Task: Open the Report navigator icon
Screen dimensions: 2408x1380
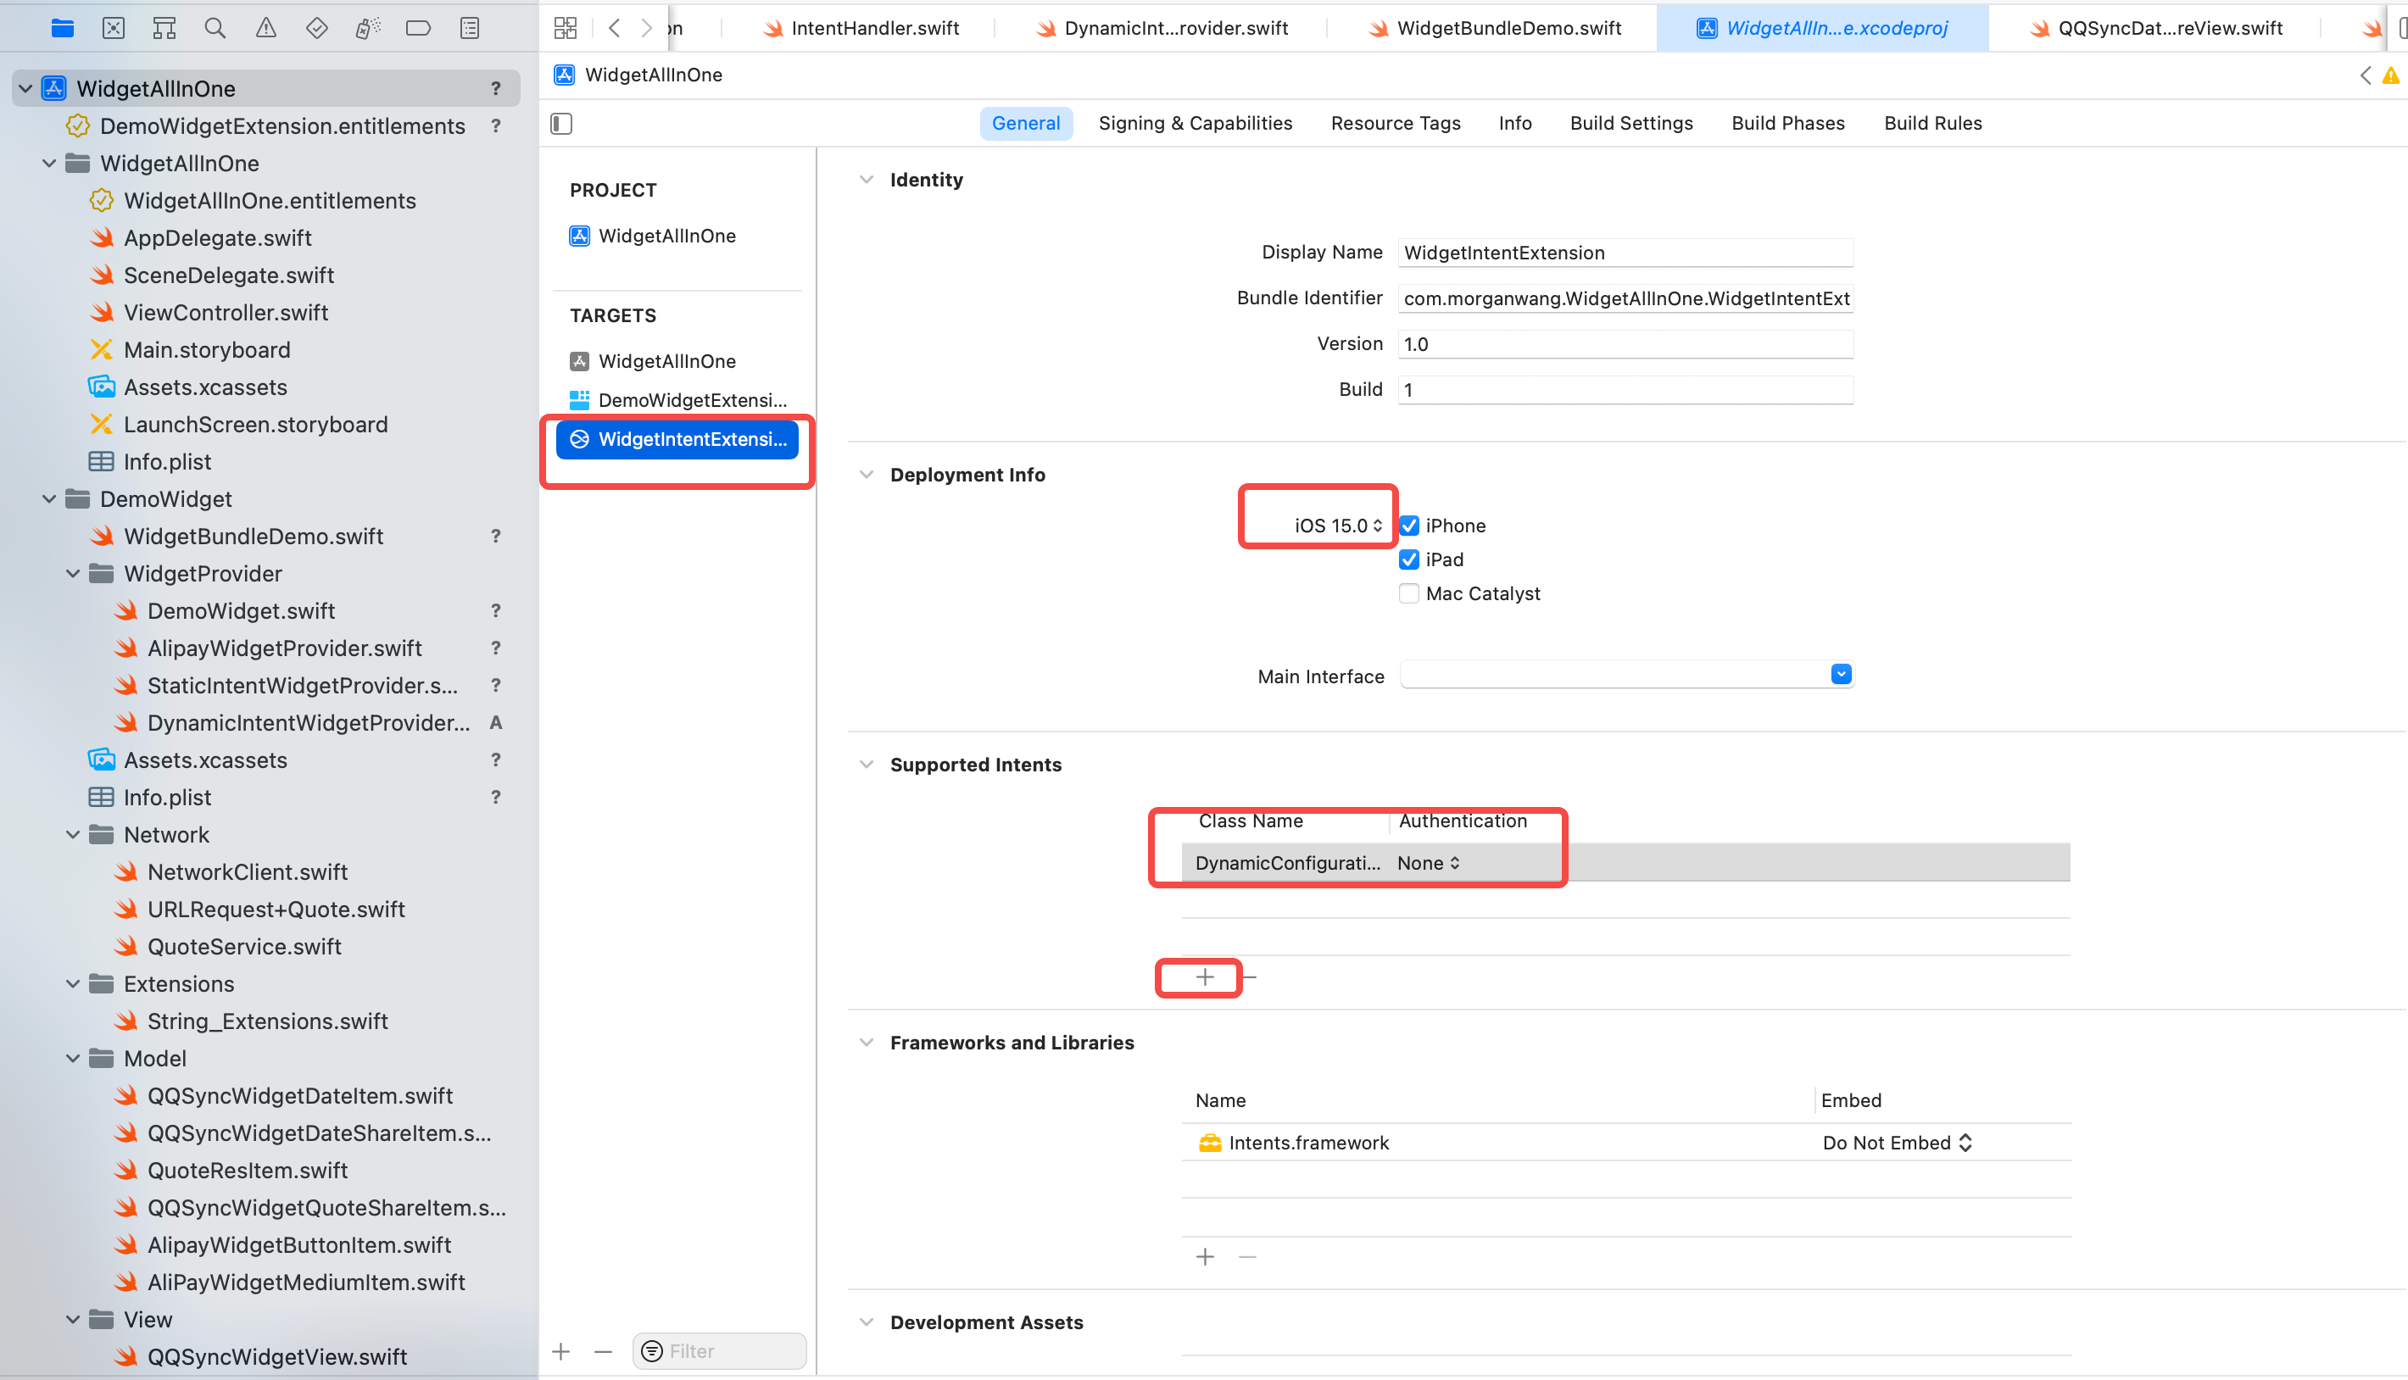Action: [469, 29]
